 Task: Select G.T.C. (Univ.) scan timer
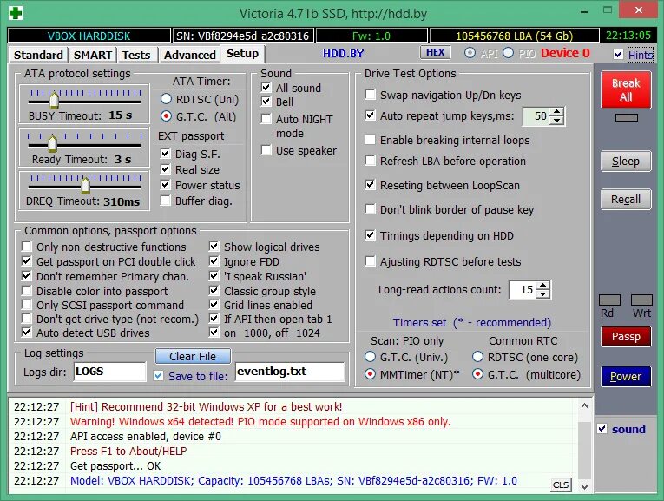coord(370,357)
